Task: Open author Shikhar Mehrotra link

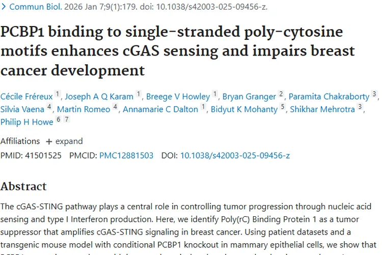Action: 323,109
